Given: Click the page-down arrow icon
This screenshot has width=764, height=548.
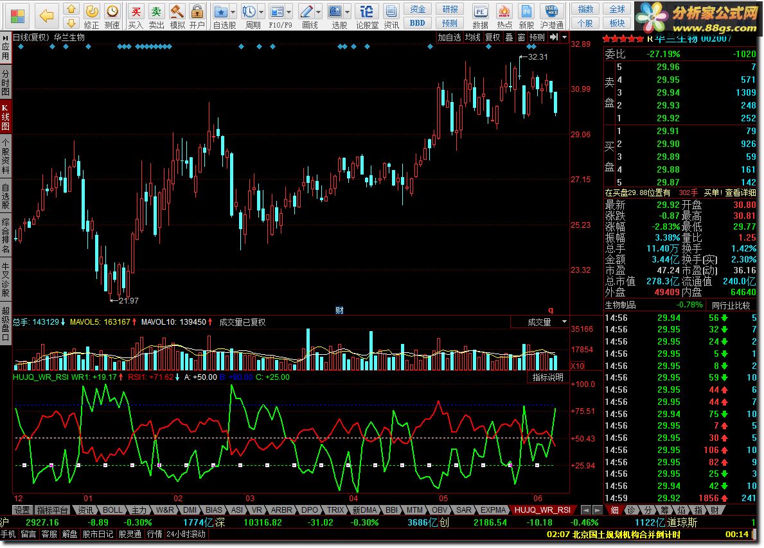Looking at the screenshot, I should click(71, 22).
